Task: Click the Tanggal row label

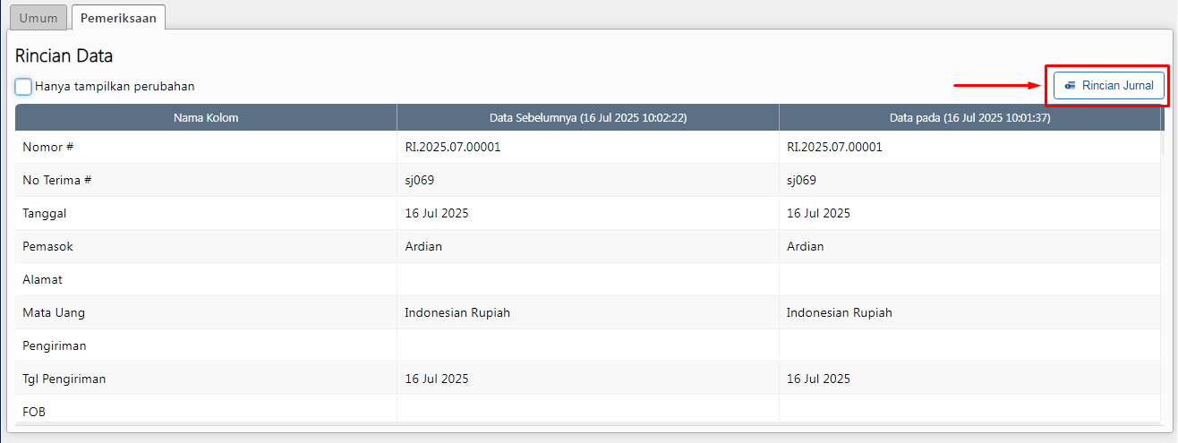Action: [x=45, y=213]
